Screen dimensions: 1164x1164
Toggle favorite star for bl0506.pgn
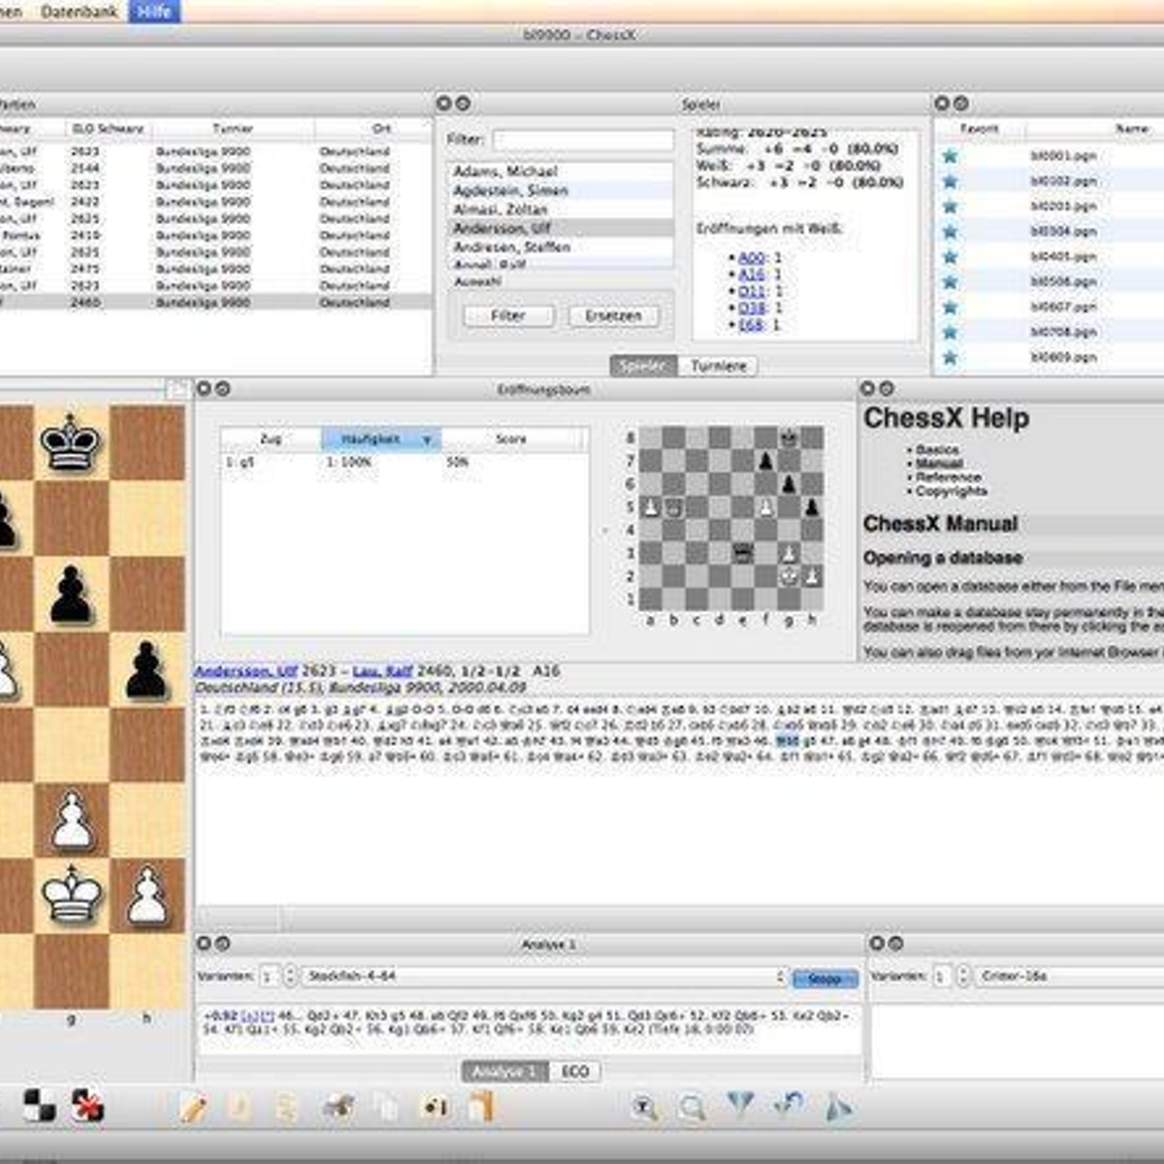(950, 281)
